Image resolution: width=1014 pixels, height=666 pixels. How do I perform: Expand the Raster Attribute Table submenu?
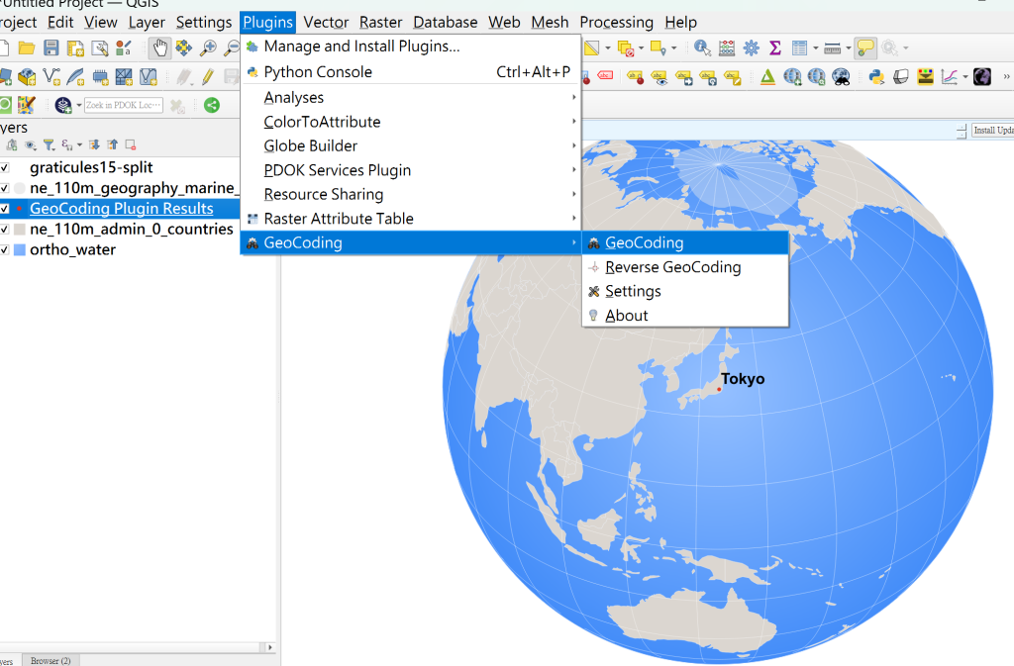411,219
